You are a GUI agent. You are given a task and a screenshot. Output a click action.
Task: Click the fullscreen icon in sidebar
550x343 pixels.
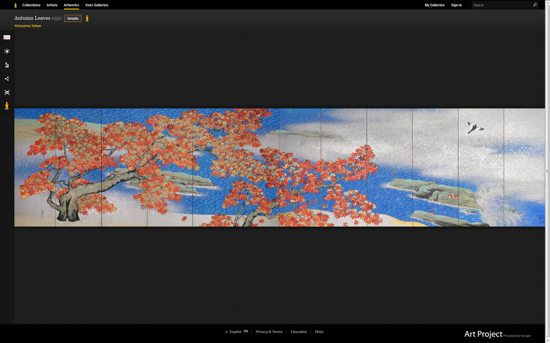tap(7, 92)
